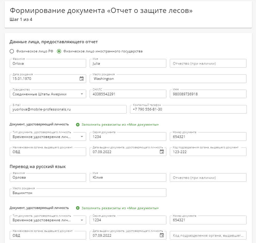Screen dimensions: 256x243
Task: Open the birth date calendar picker
Action: click(x=82, y=79)
